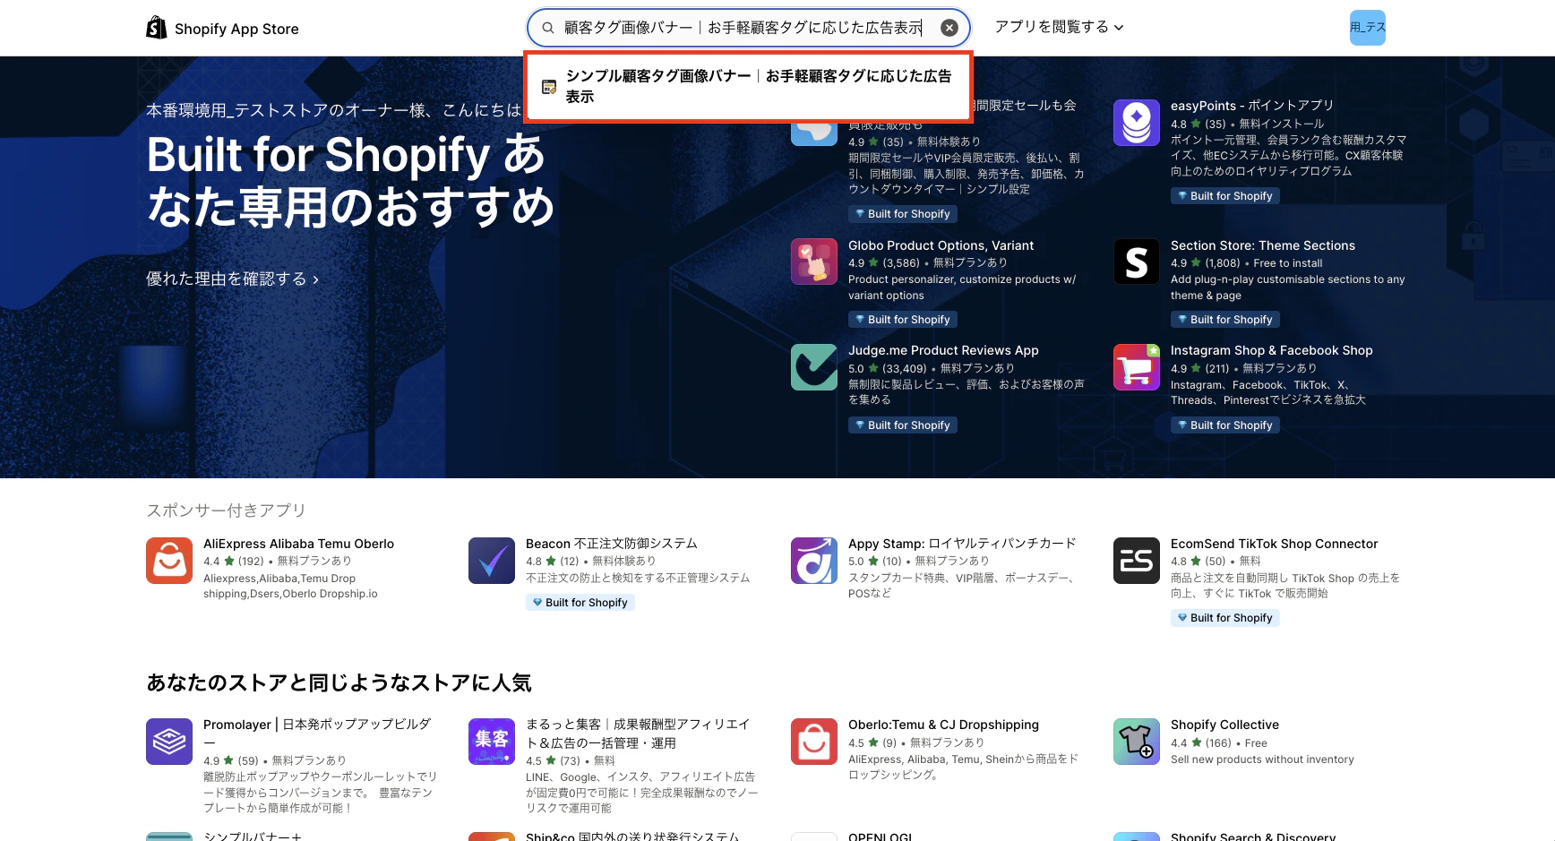Click the Section Store theme sections icon

click(1136, 262)
